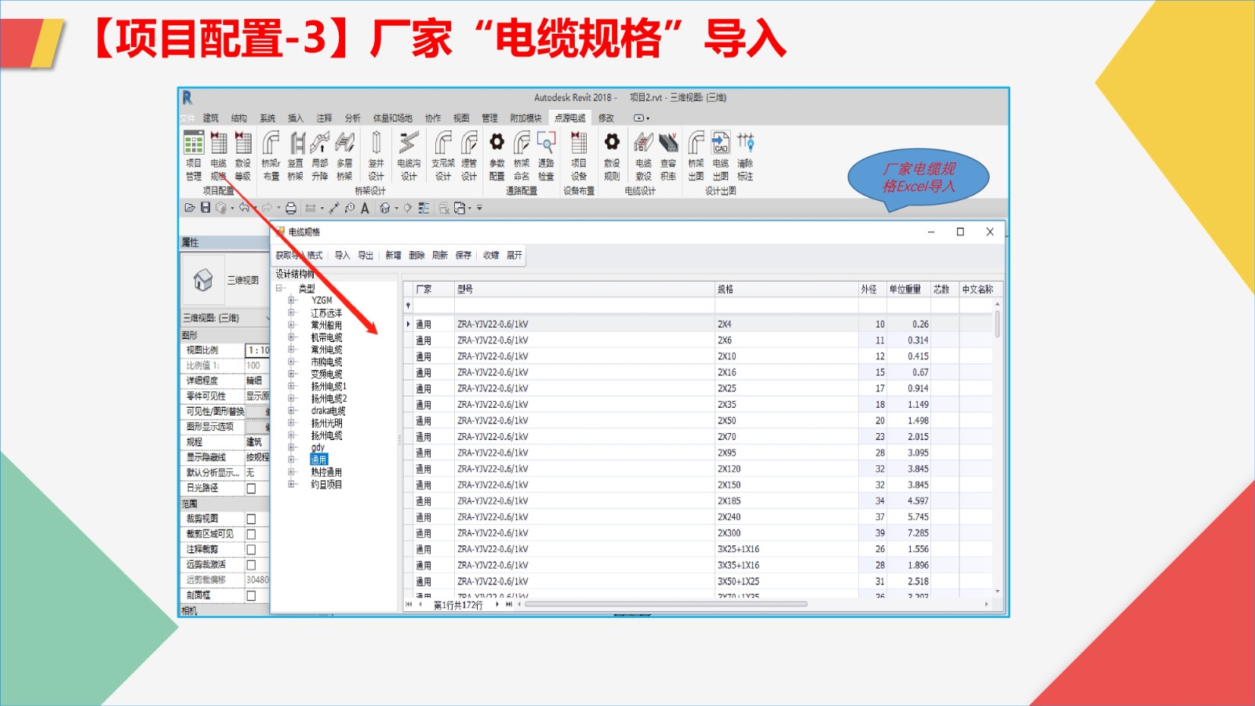The height and width of the screenshot is (706, 1255).
Task: Toggle the 日光路径 checkbox
Action: click(251, 488)
